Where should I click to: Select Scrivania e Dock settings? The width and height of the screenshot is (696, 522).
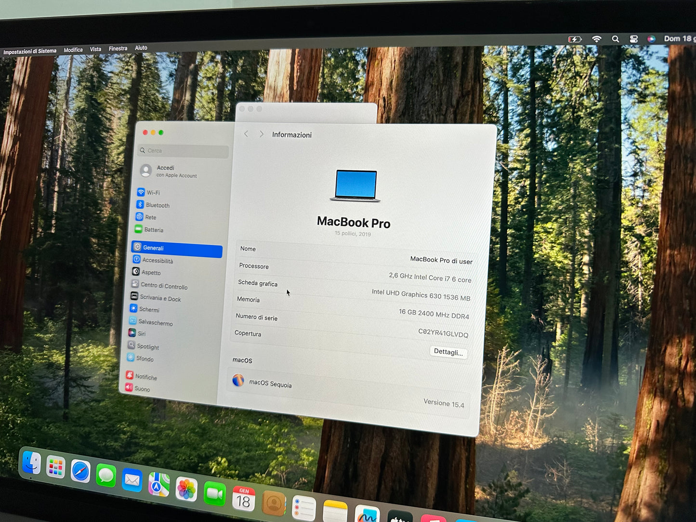coord(160,298)
